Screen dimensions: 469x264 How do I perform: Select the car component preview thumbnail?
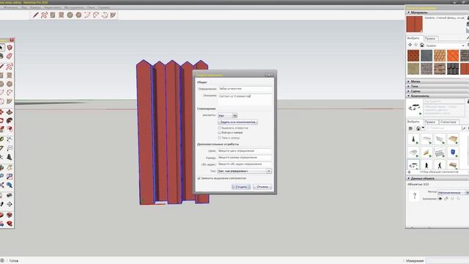(414, 108)
